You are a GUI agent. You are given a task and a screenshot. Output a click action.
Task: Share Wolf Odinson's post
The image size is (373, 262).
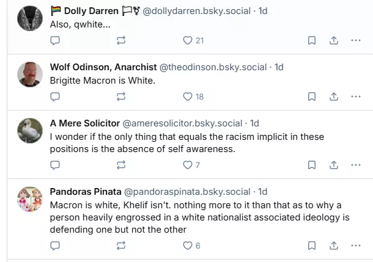[334, 96]
